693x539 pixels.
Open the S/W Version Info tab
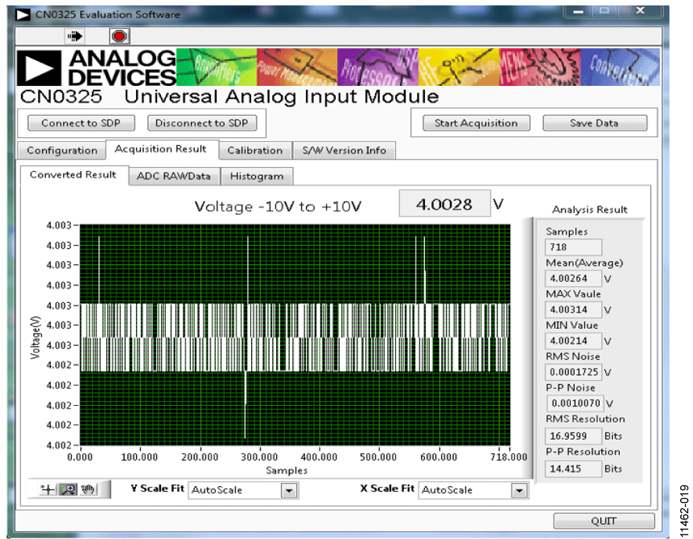pos(344,151)
